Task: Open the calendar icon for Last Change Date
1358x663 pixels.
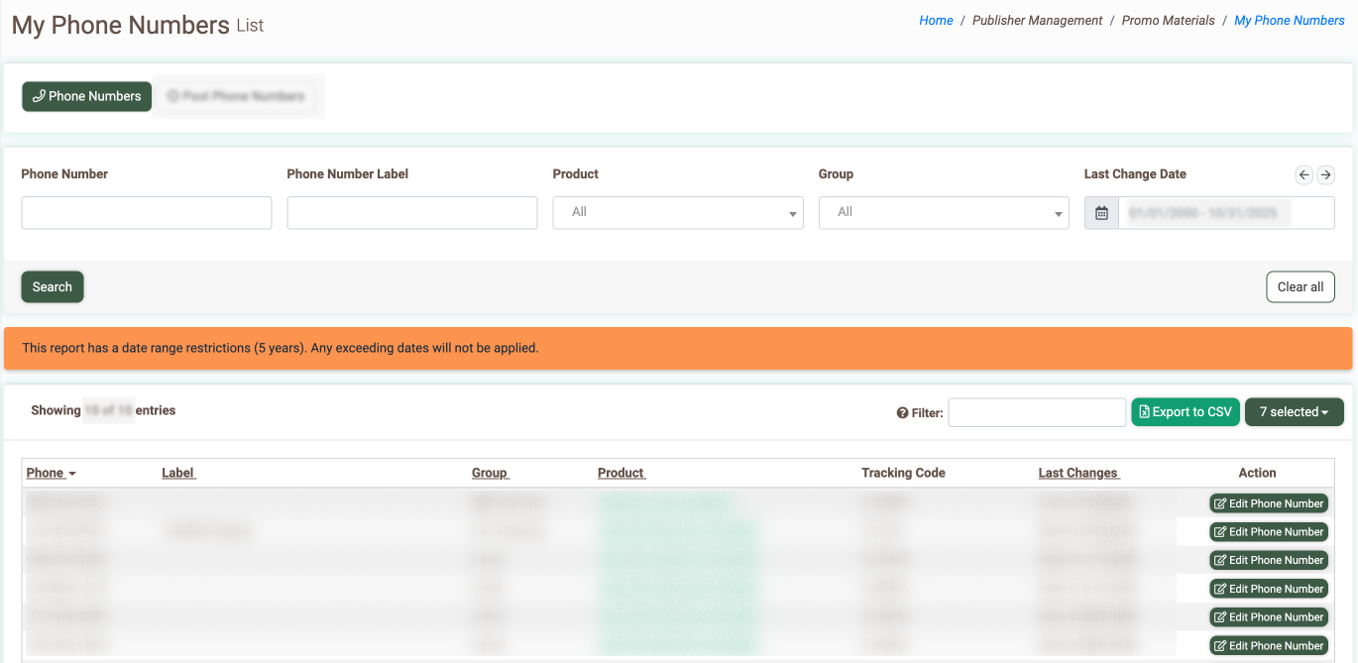Action: tap(1101, 213)
